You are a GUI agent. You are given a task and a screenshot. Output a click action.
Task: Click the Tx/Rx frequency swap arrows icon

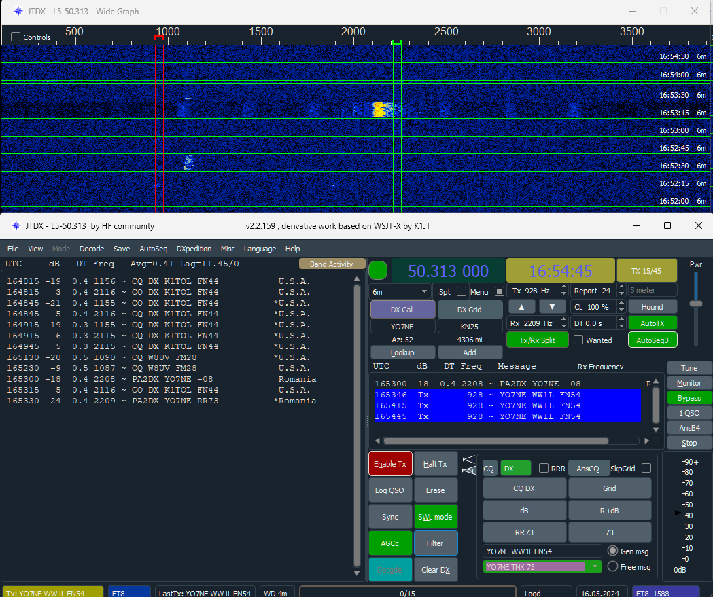point(468,465)
